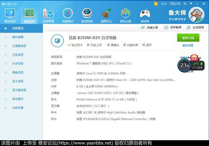Screen dimensions: 209x146
Task: Click Lenovo SSD SL500 120G text
Action: 108,93
